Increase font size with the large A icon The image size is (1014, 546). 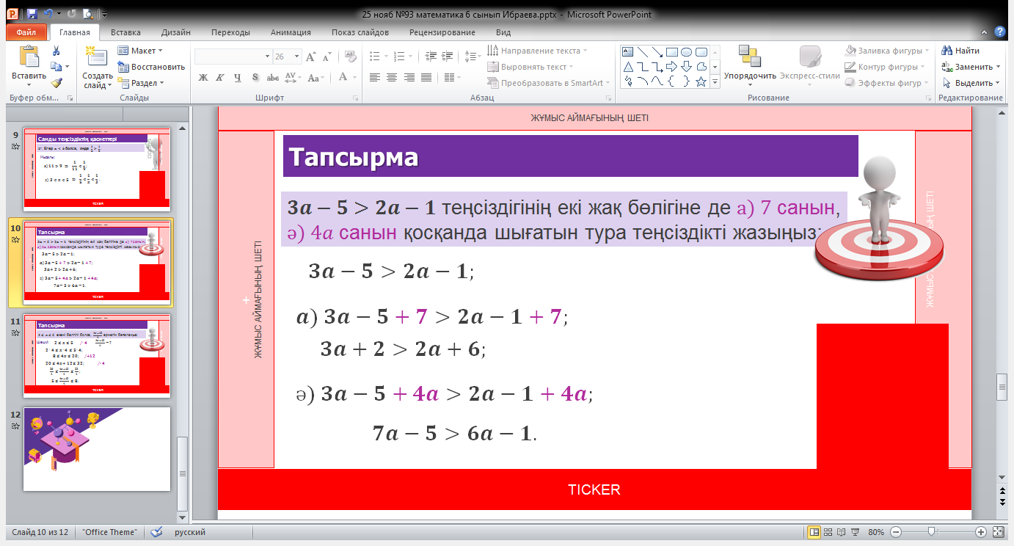pos(311,57)
